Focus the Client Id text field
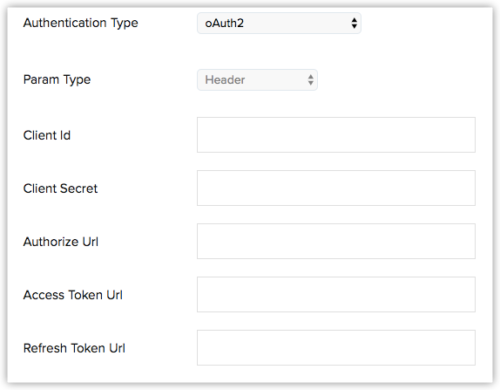500x390 pixels. [x=336, y=134]
